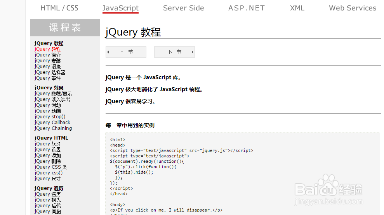Open the JavaScript tab
Image resolution: width=384 pixels, height=215 pixels.
click(120, 8)
